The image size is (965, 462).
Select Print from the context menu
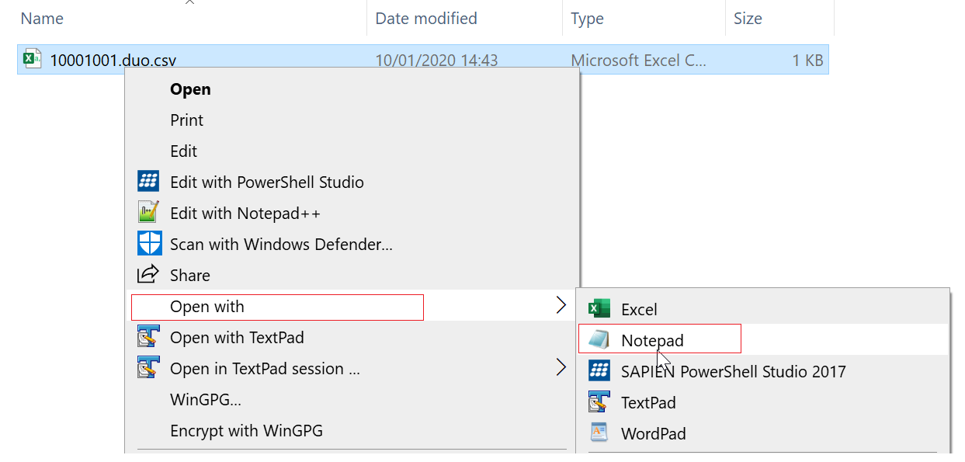(187, 120)
